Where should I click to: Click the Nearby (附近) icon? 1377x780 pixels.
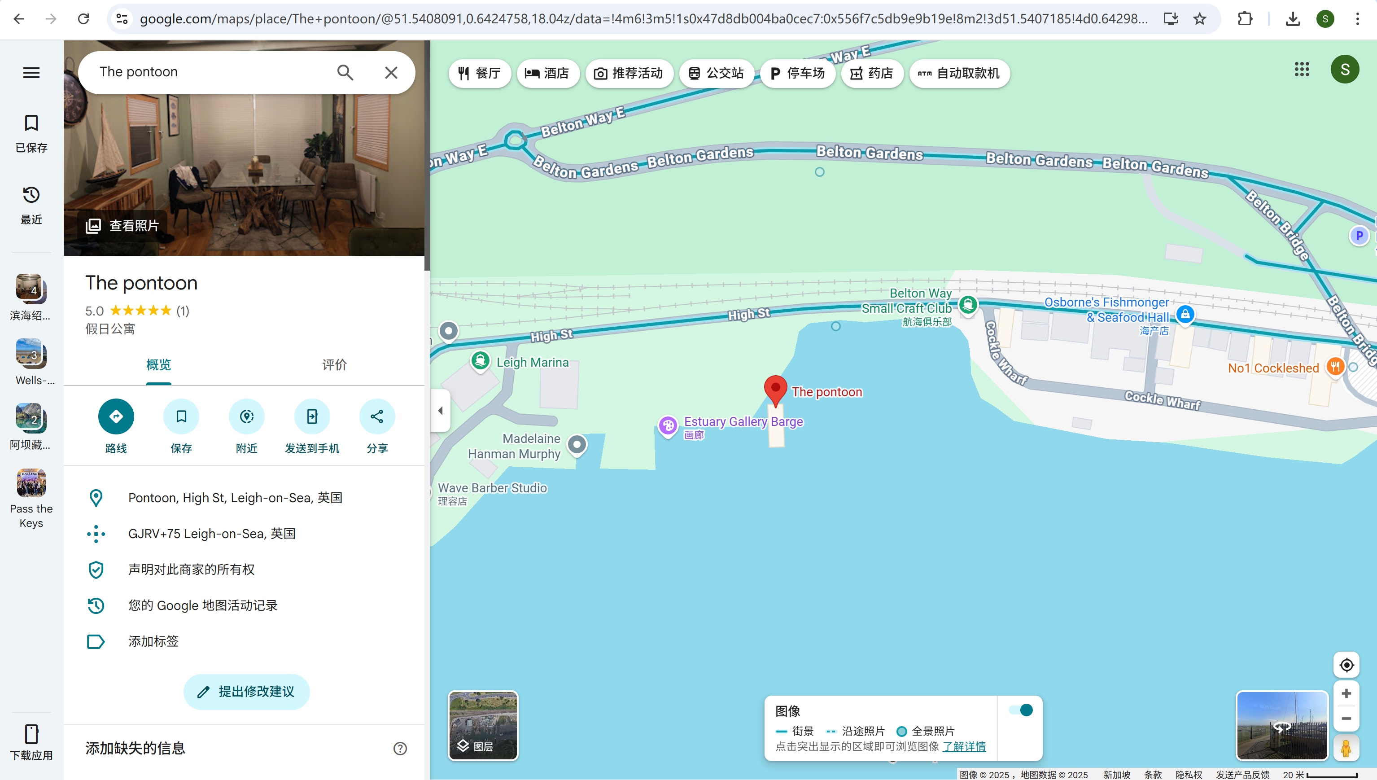(246, 416)
